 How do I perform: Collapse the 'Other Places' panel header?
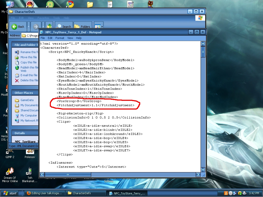pyautogui.click(x=25, y=93)
